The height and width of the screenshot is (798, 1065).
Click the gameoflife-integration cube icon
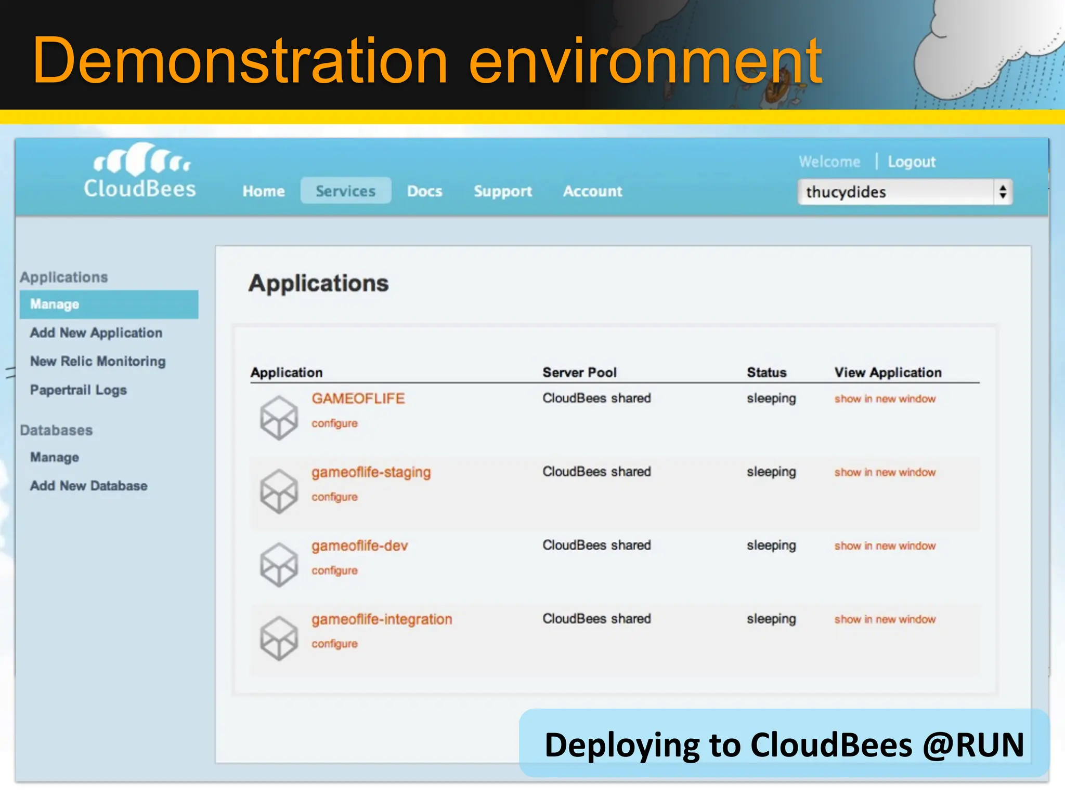pos(279,639)
